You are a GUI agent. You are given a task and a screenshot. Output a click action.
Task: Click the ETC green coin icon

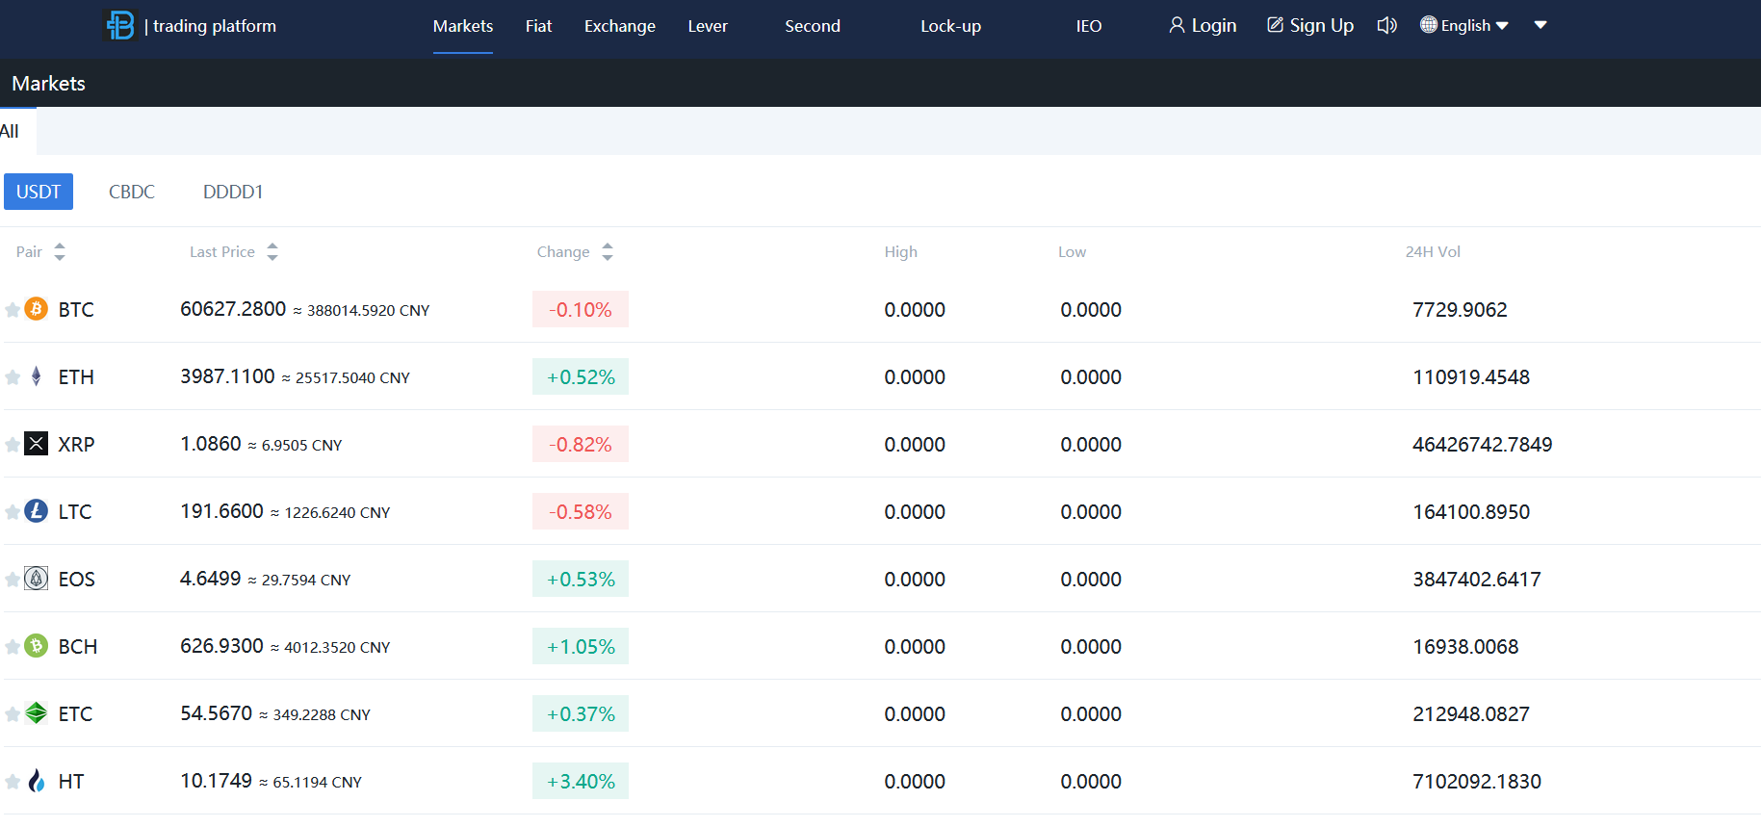coord(37,713)
